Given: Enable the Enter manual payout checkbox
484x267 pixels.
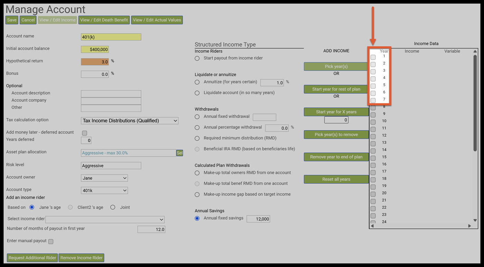Looking at the screenshot, I should pos(51,241).
